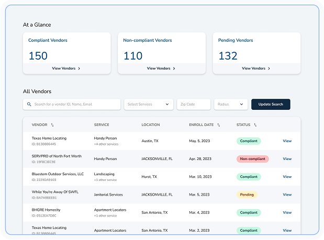Expand Select Services using its arrow
The image size is (324, 240).
click(167, 104)
